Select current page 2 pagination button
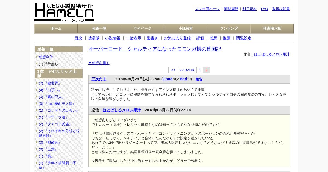The image size is (328, 172). point(206,70)
